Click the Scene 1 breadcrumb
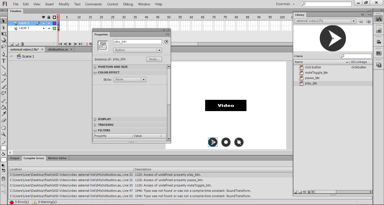The width and height of the screenshot is (384, 205). pos(26,57)
